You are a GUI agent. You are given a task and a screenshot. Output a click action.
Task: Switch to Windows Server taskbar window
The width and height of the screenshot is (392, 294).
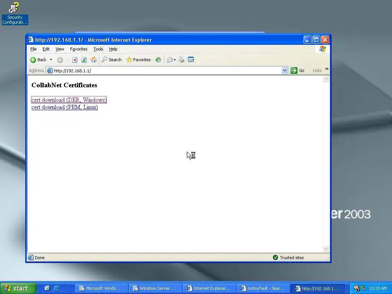(x=155, y=288)
